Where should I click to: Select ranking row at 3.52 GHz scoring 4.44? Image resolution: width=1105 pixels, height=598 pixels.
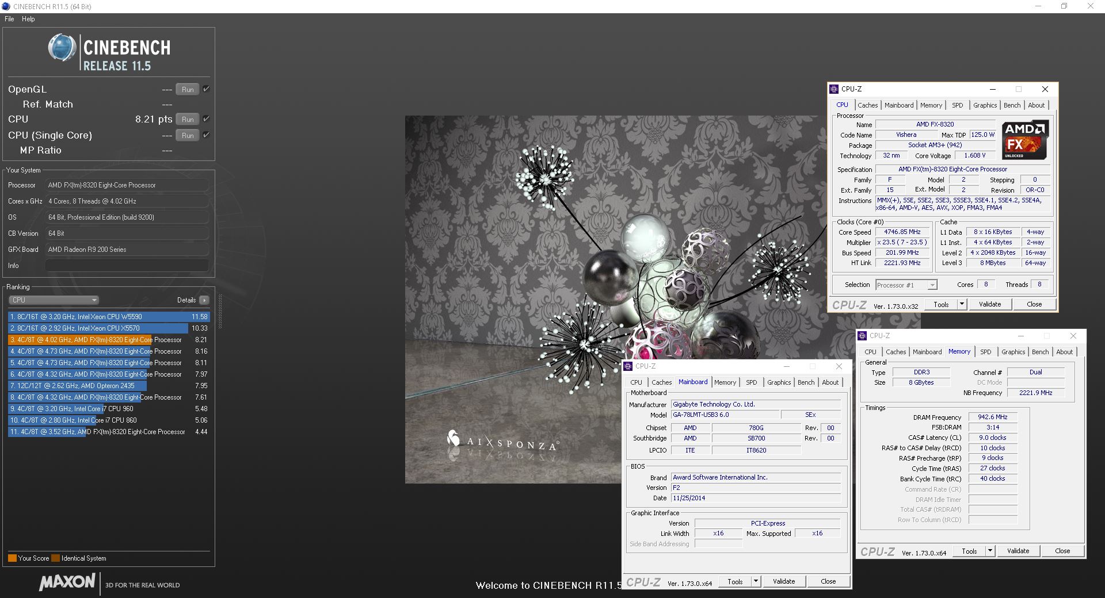pos(109,432)
